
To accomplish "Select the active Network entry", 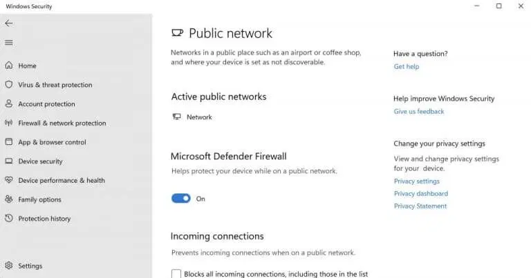I will click(192, 117).
